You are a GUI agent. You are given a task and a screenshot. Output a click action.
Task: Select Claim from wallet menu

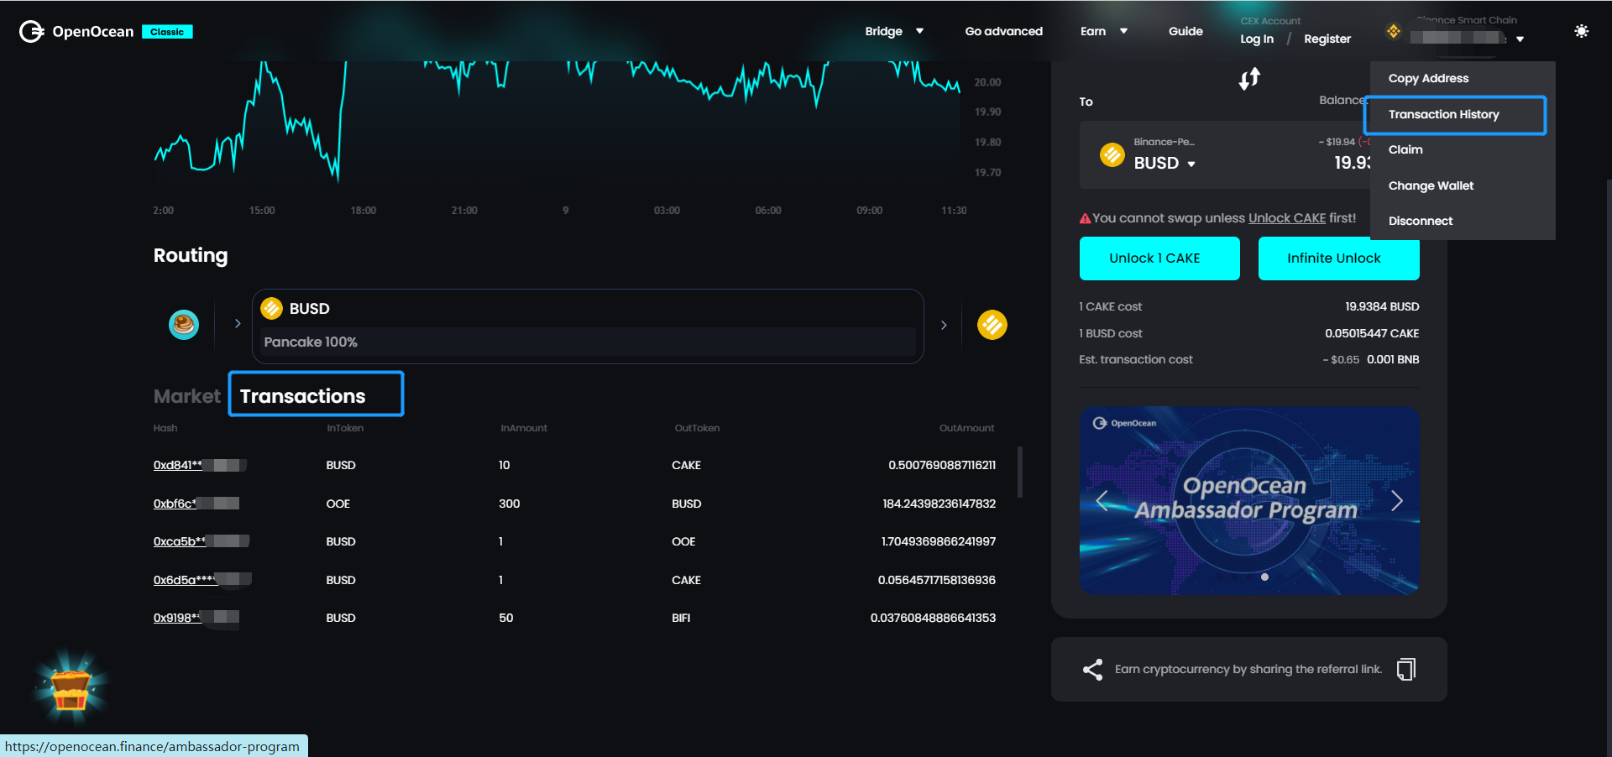pos(1405,149)
